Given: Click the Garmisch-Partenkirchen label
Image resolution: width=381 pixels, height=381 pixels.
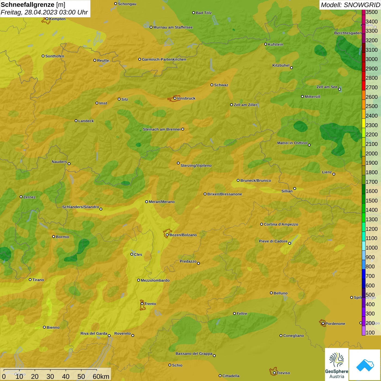Looking at the screenshot, I should pyautogui.click(x=164, y=59).
